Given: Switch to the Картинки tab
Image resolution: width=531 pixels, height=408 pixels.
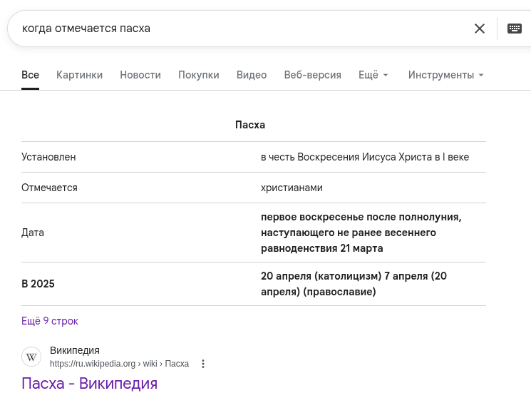Looking at the screenshot, I should [x=79, y=75].
